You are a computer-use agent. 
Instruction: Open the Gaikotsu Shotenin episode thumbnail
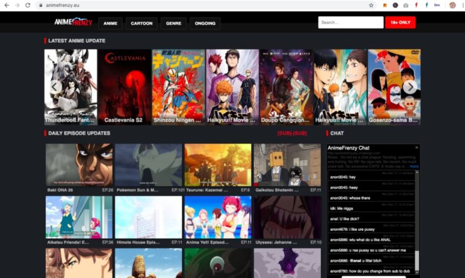[x=287, y=165]
